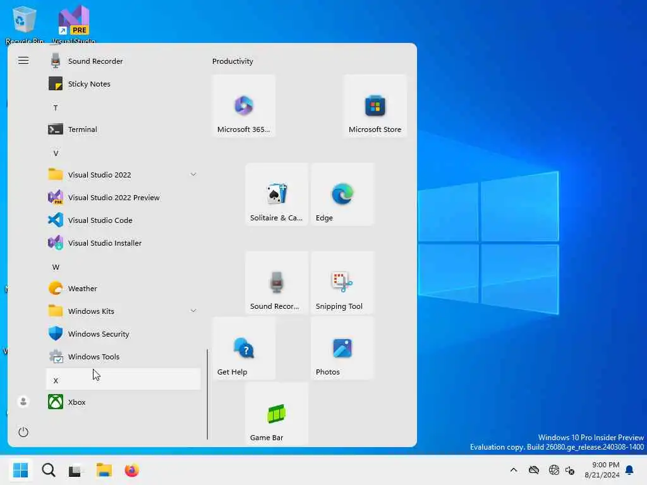Expand the Visual Studio 2022 folder chevron
The width and height of the screenshot is (647, 485).
(x=193, y=174)
